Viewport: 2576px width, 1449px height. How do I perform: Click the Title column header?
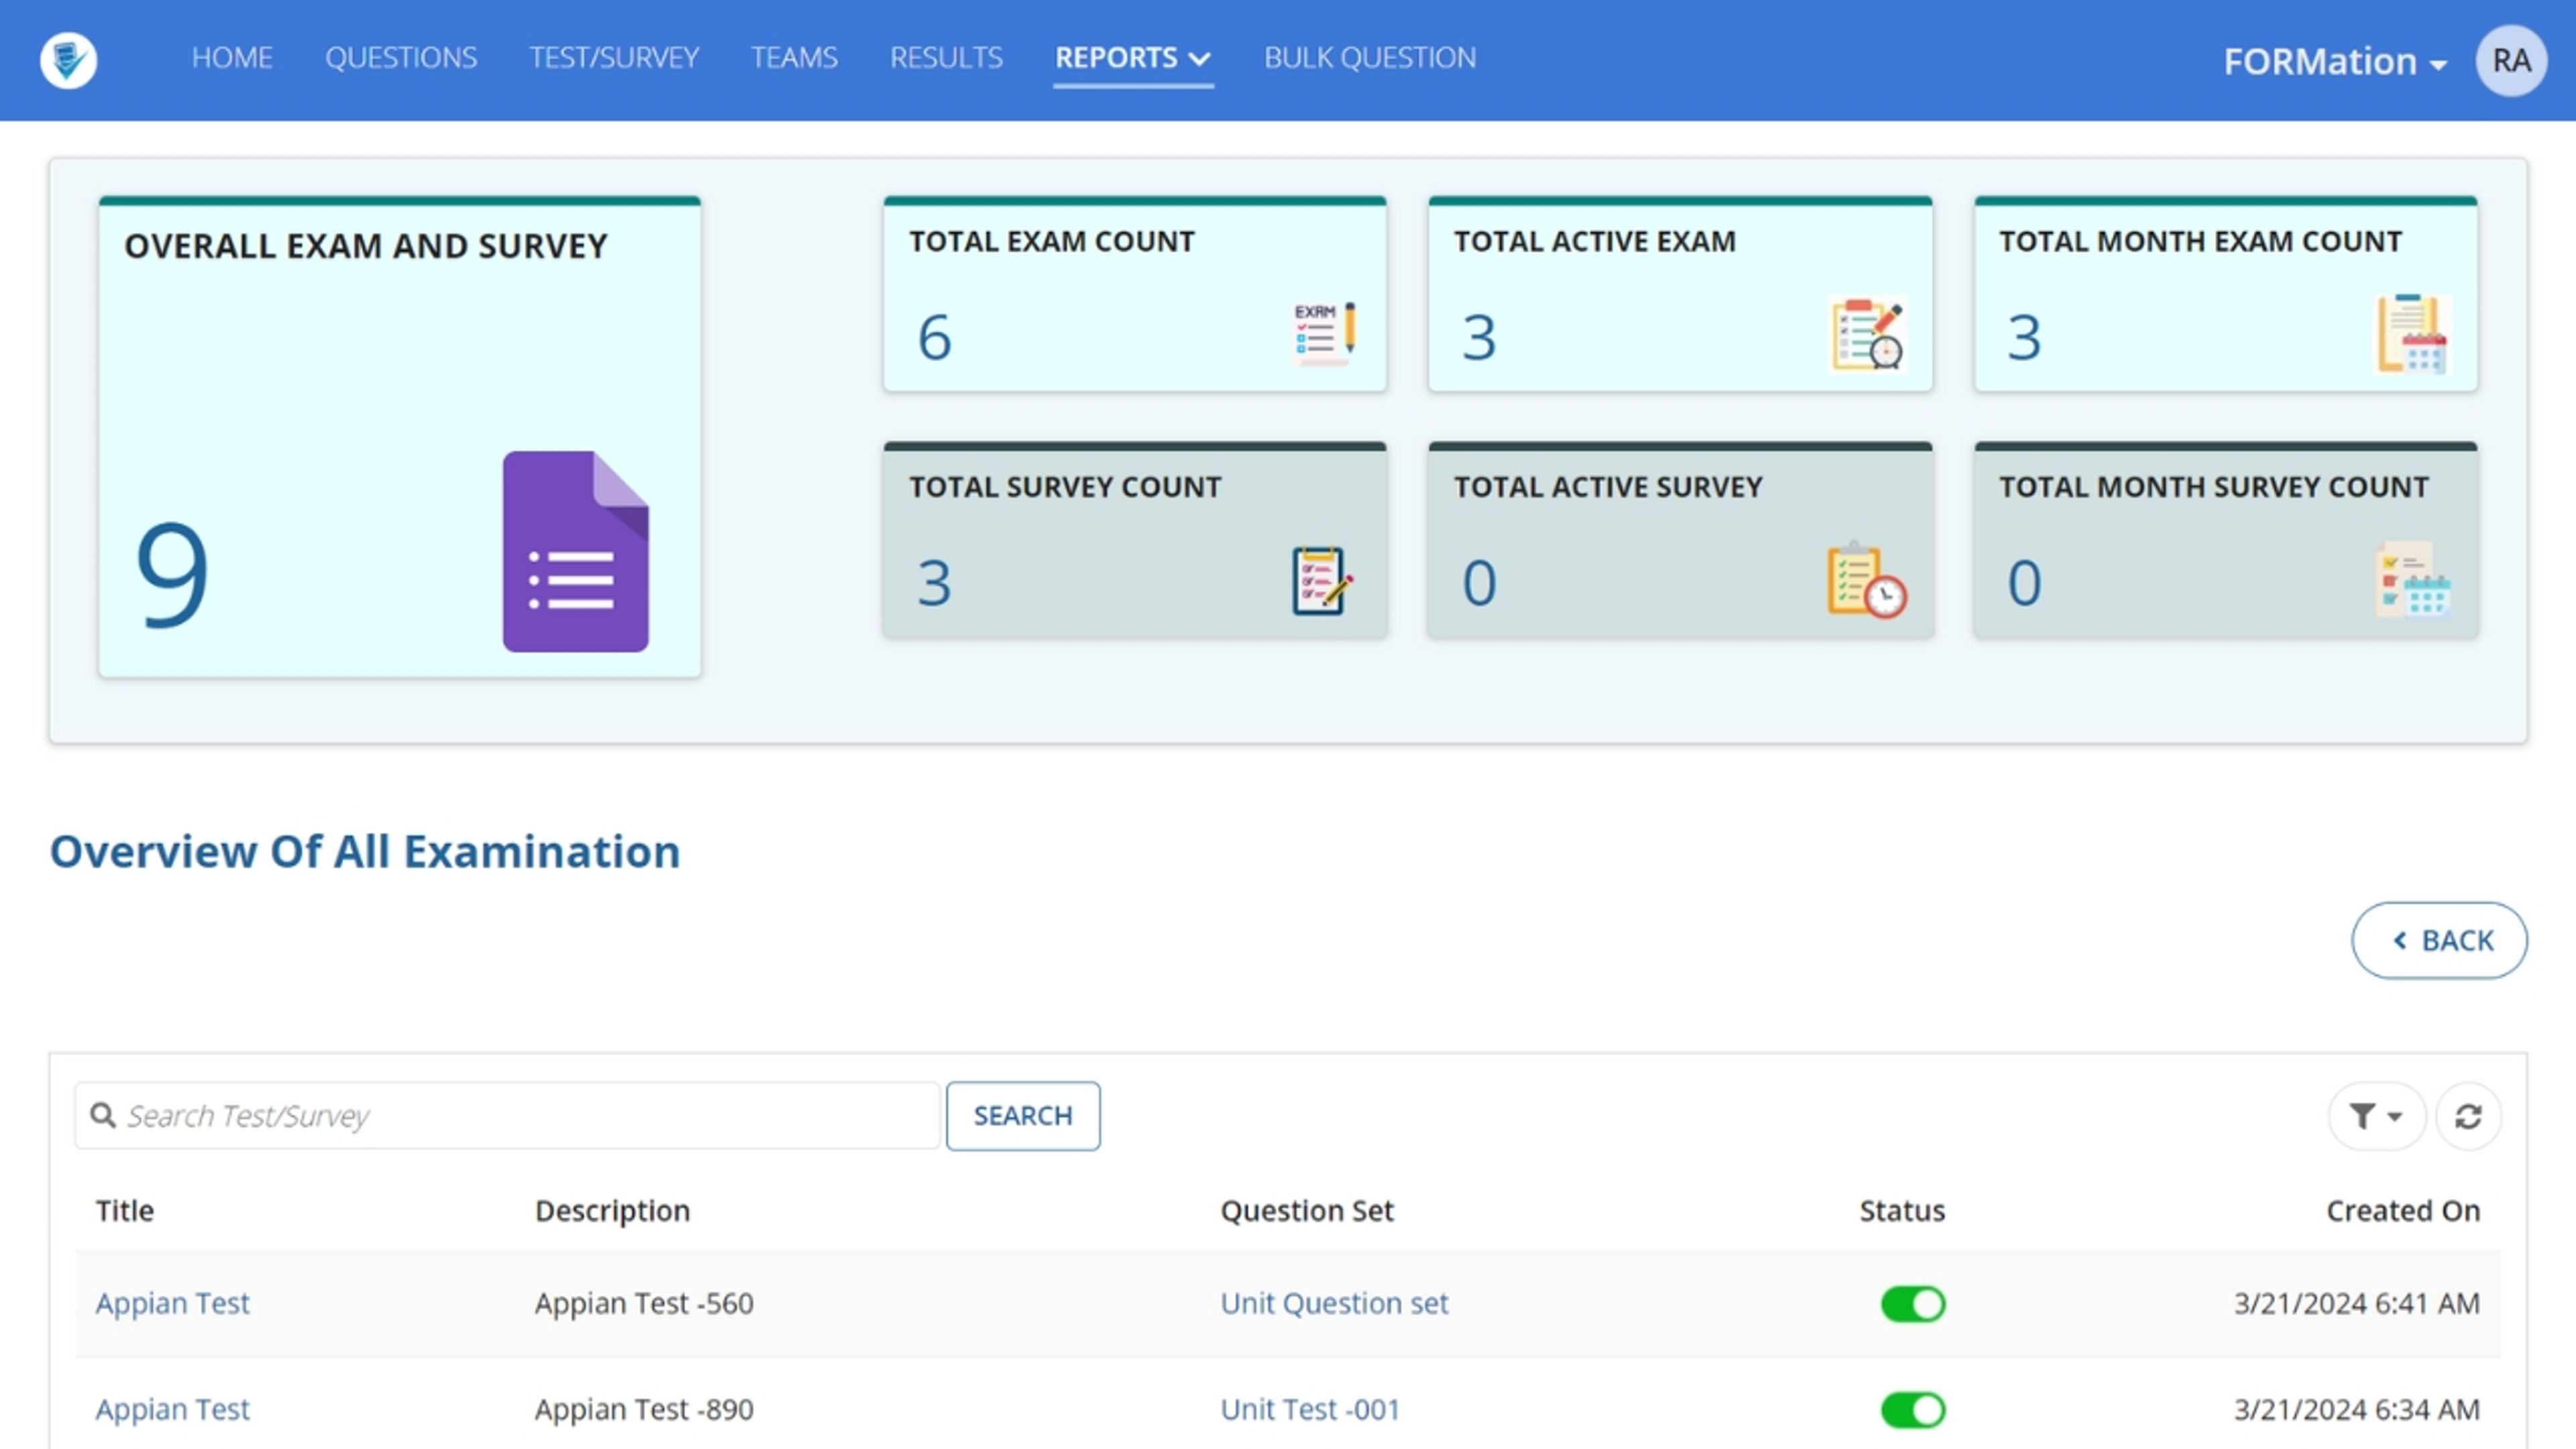coord(125,1211)
